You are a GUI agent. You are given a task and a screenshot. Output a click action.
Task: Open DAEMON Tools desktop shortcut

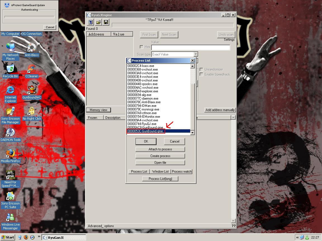click(10, 135)
